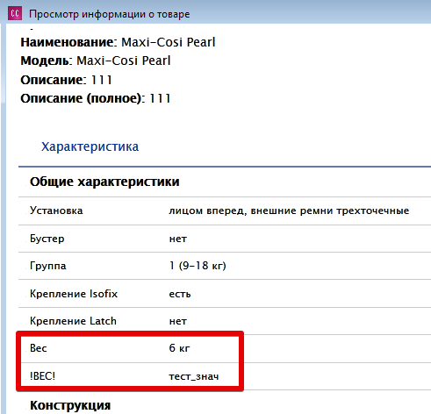Click the 'Описание' value 111
This screenshot has width=431, height=414.
click(102, 80)
